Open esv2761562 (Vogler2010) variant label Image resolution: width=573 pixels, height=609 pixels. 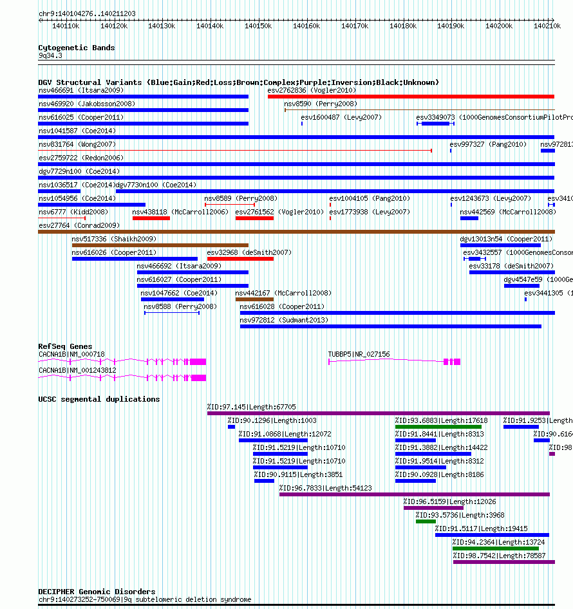point(279,212)
